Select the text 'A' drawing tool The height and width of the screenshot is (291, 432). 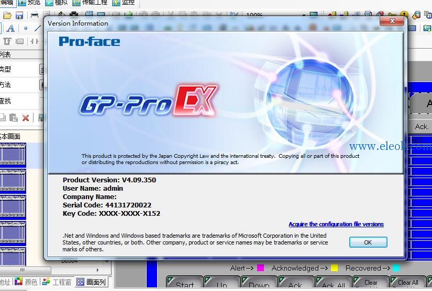pos(10,28)
